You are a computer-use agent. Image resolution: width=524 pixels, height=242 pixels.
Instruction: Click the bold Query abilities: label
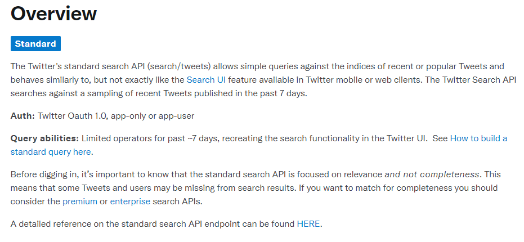pos(44,138)
